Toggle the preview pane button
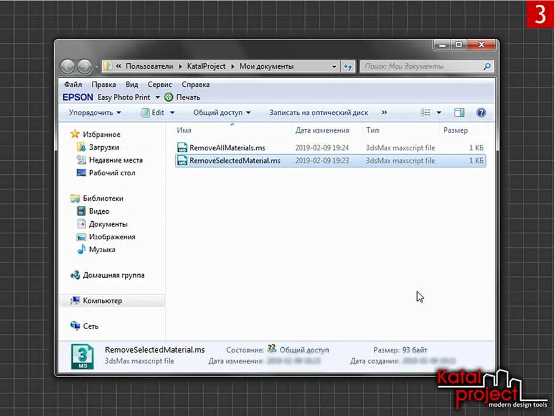 [x=459, y=113]
